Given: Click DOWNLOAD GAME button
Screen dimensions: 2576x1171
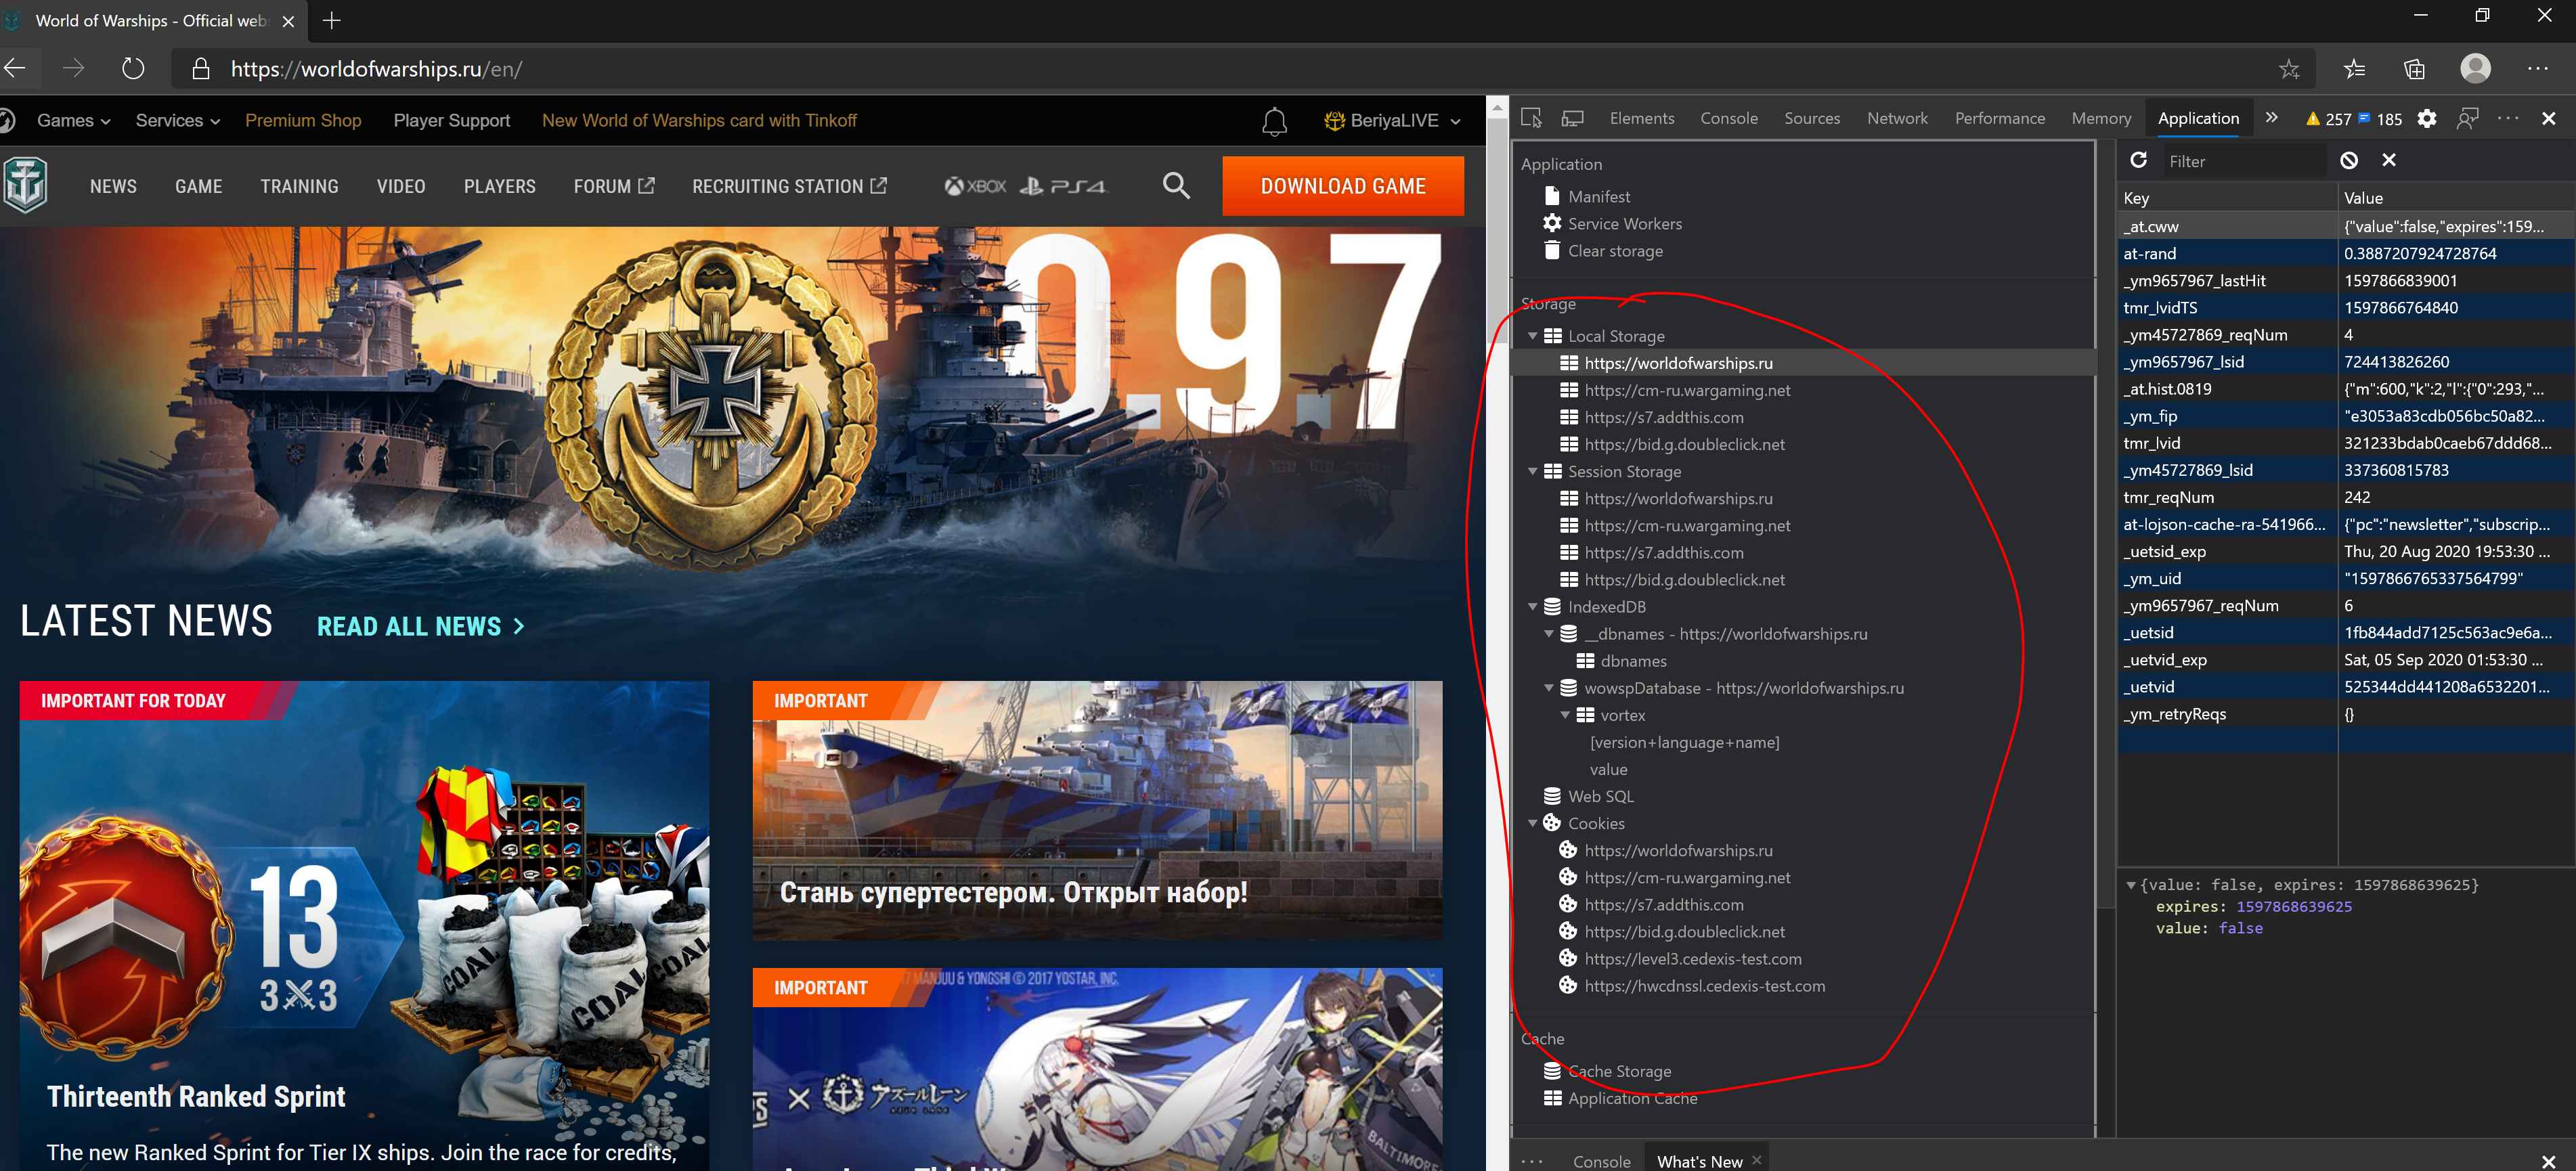Looking at the screenshot, I should pos(1342,186).
